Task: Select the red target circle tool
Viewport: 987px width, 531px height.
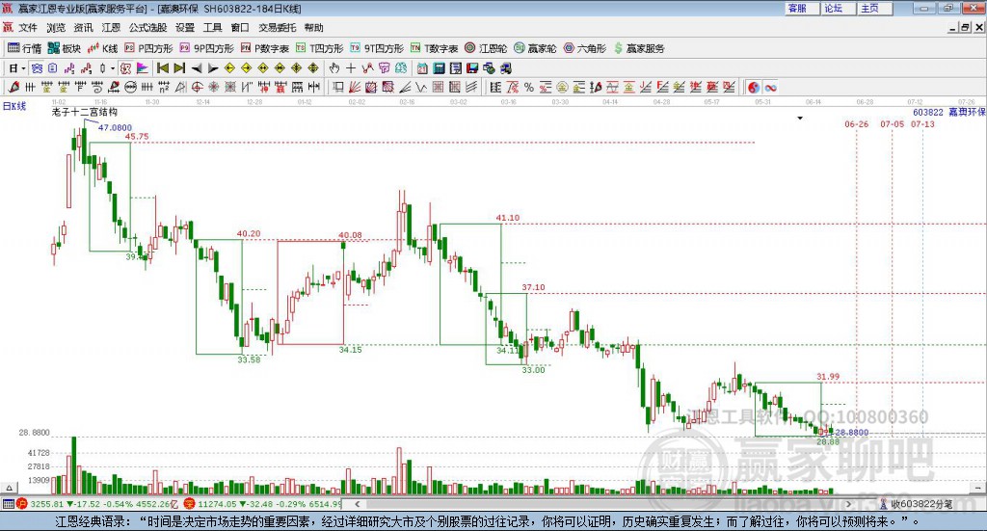Action: click(x=196, y=87)
